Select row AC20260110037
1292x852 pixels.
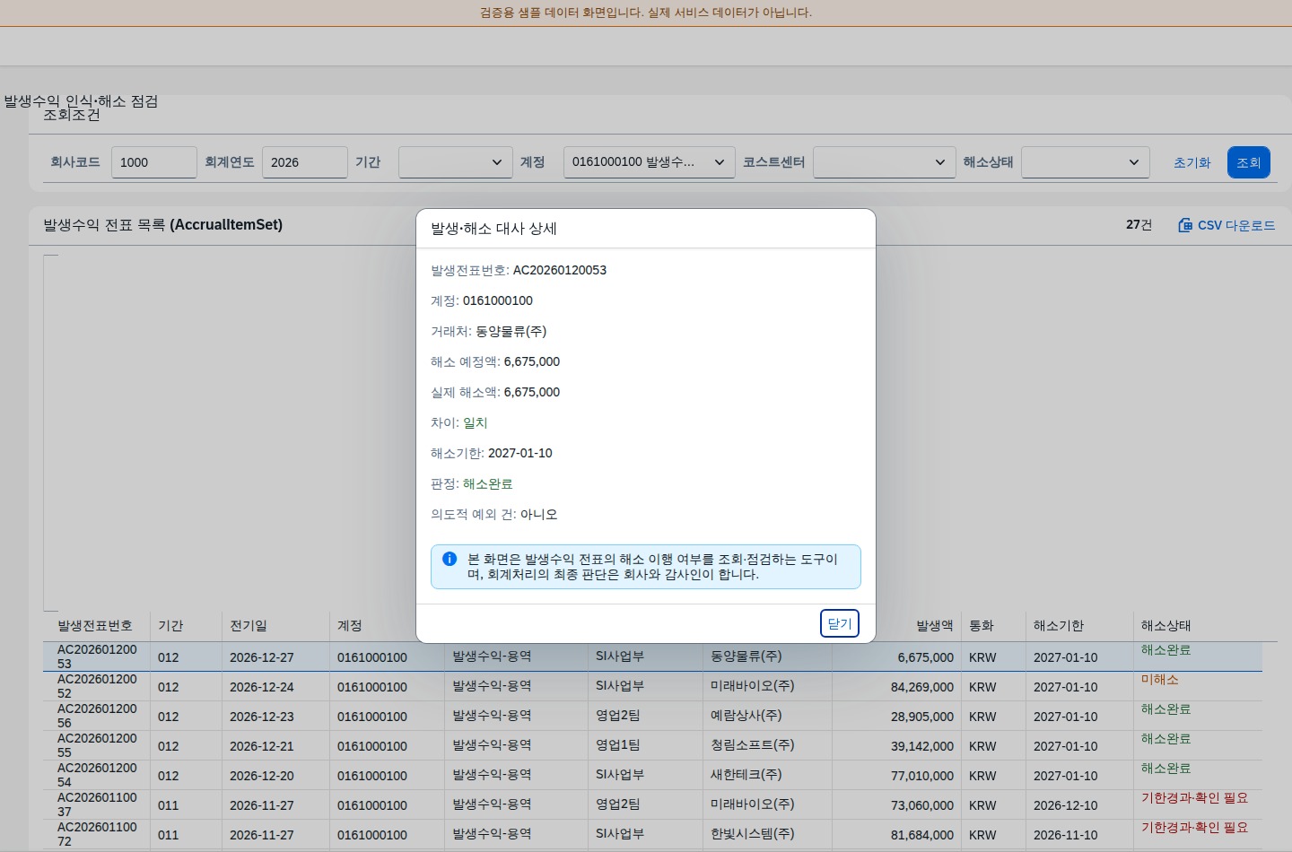tap(652, 804)
